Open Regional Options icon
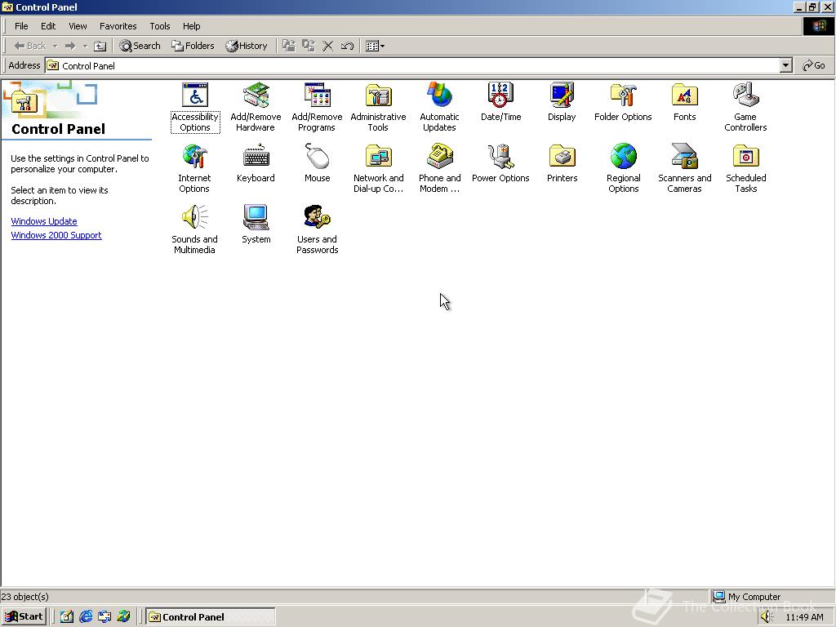Viewport: 836px width, 627px height. 623,168
